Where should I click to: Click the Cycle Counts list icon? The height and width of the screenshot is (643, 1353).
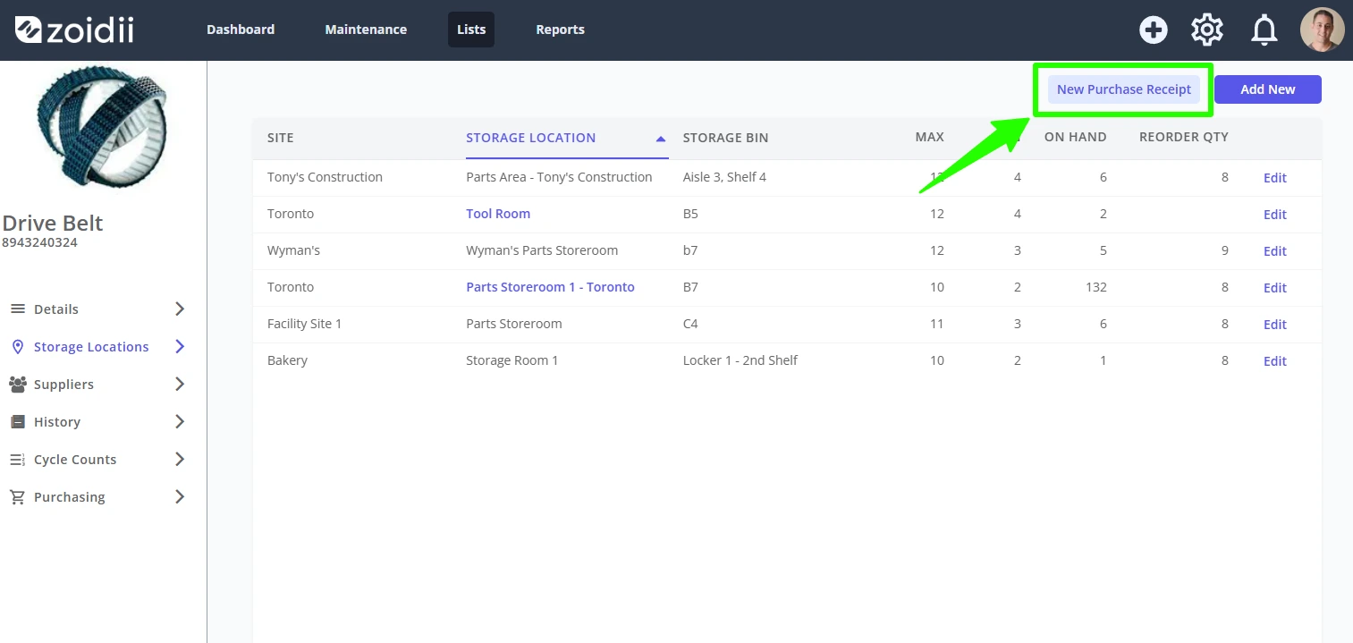pos(17,459)
